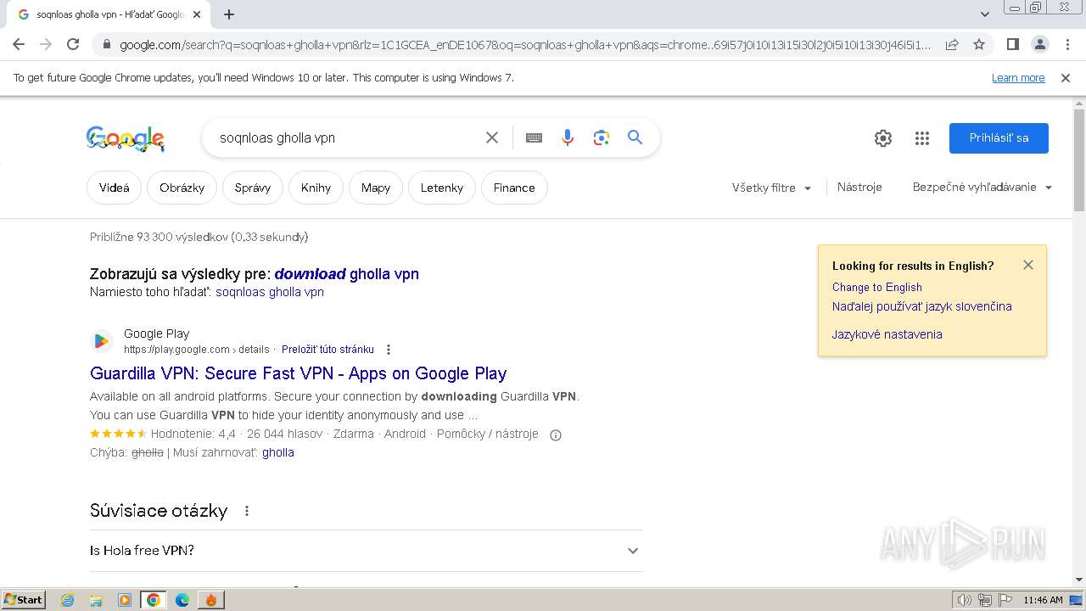Click Change to English link
This screenshot has width=1086, height=611.
tap(876, 288)
